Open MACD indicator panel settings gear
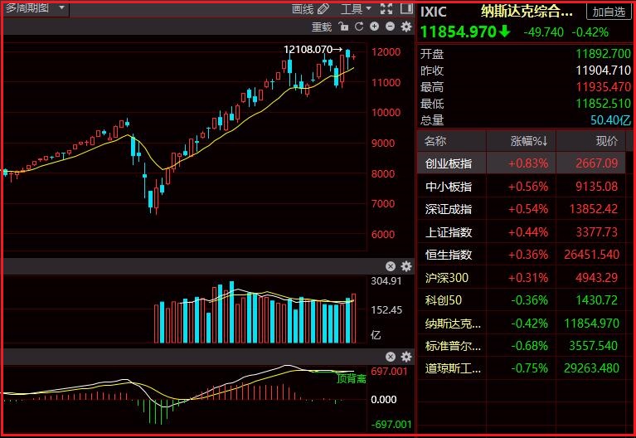The image size is (636, 438). [406, 357]
